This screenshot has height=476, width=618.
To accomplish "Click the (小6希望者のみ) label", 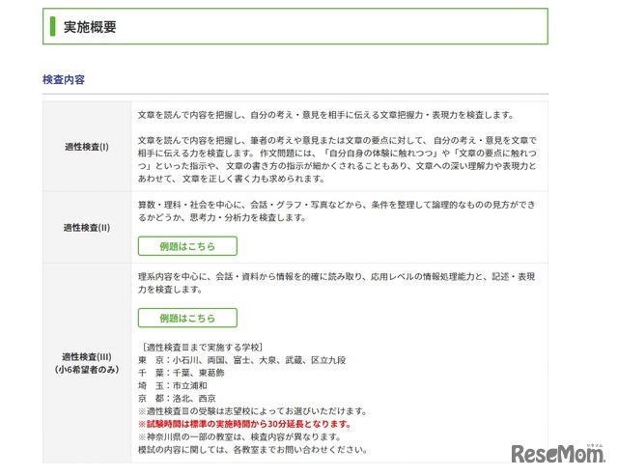I will pyautogui.click(x=87, y=370).
